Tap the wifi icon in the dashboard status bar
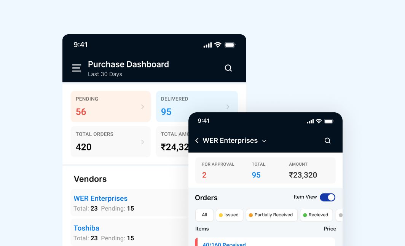The height and width of the screenshot is (246, 405). [x=218, y=45]
